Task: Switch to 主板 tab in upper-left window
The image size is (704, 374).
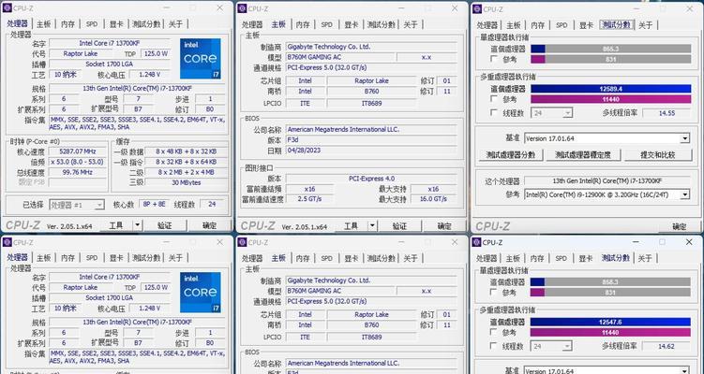Action: click(x=43, y=24)
